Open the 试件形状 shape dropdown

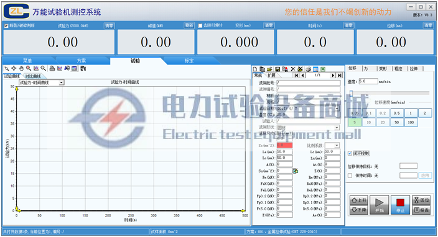pyautogui.click(x=337, y=128)
